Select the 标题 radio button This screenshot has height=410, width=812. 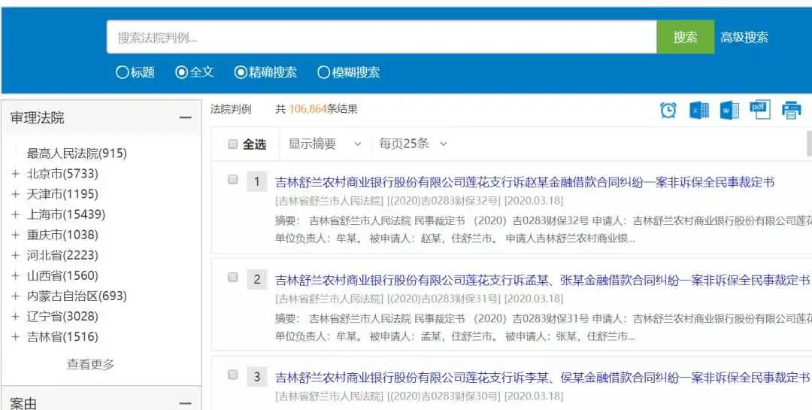tap(123, 72)
